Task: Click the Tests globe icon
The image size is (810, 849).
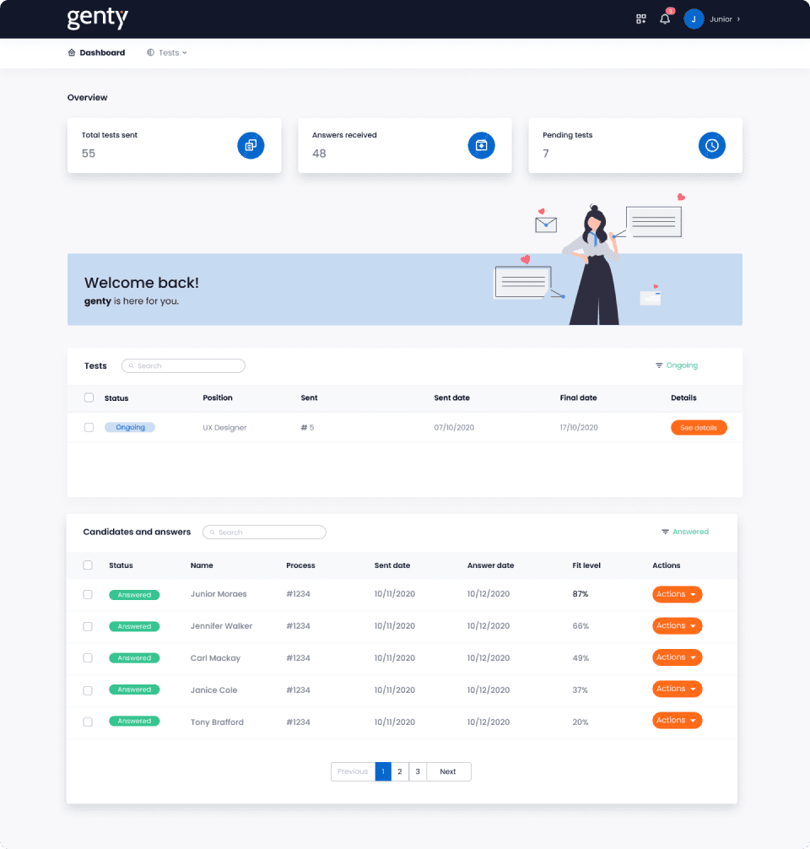Action: pos(150,52)
